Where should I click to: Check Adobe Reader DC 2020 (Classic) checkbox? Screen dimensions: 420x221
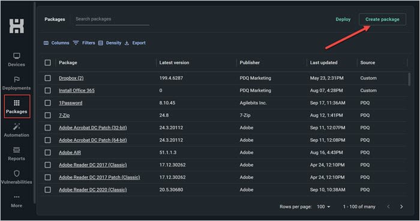click(x=47, y=190)
